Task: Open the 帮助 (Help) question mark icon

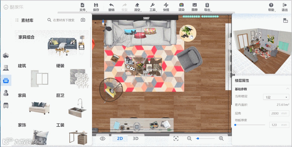Action: [271, 5]
